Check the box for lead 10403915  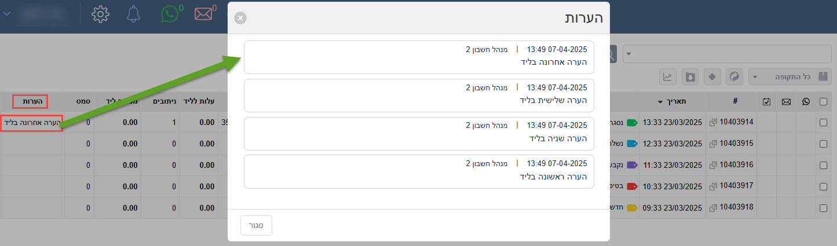click(823, 143)
